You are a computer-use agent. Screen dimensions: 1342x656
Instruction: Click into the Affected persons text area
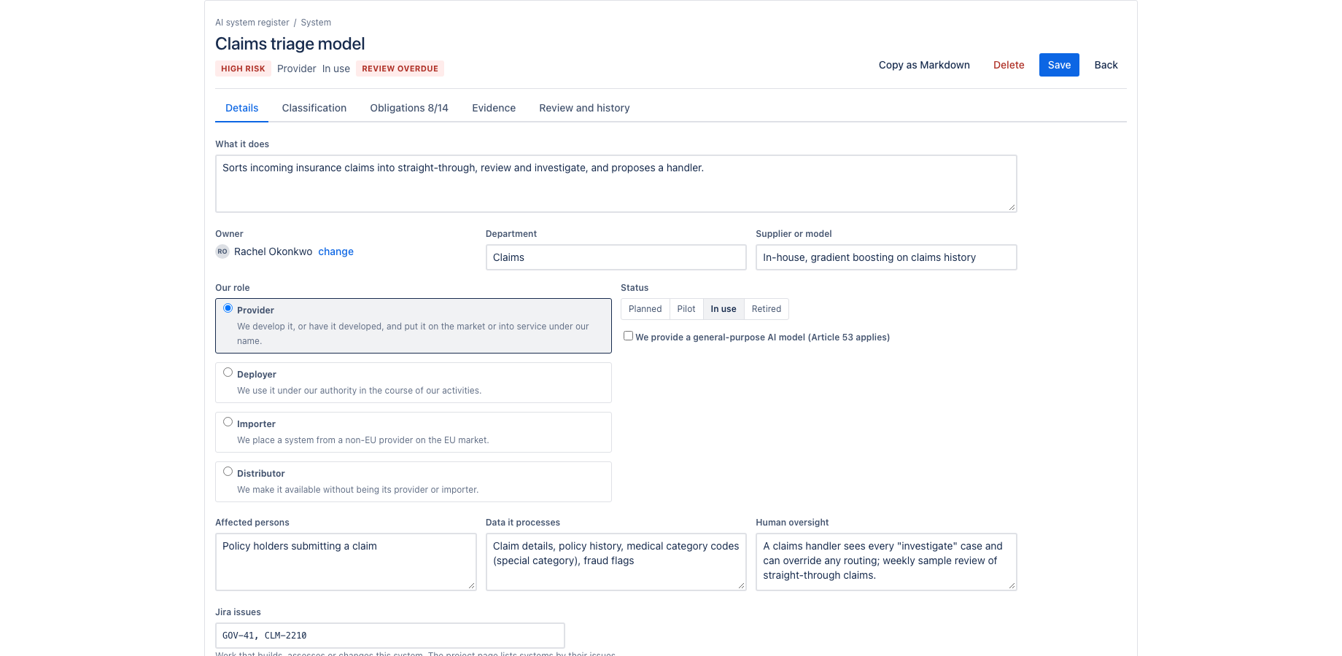pos(346,562)
